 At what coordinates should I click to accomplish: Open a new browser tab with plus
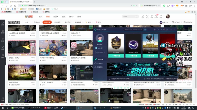point(34,2)
